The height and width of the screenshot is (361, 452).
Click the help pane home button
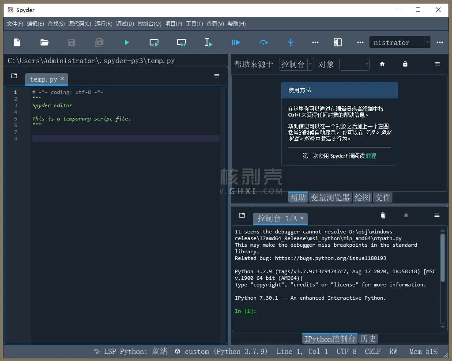coord(382,64)
